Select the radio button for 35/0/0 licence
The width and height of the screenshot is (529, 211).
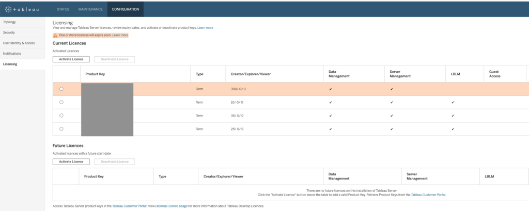(x=61, y=116)
